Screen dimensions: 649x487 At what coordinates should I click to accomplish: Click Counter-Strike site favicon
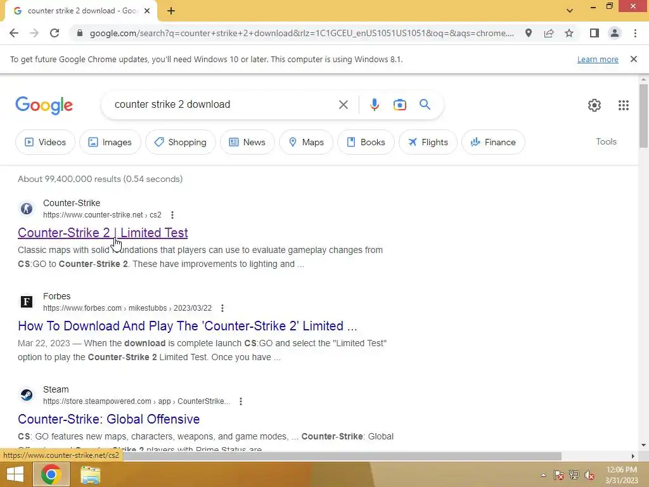coord(27,208)
